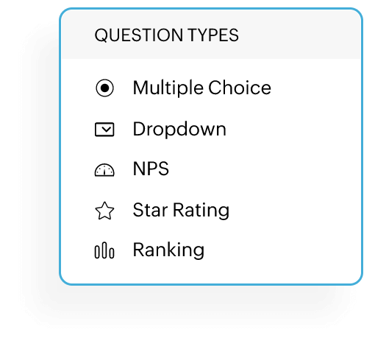Click the QUESTION TYPES header text

(167, 35)
